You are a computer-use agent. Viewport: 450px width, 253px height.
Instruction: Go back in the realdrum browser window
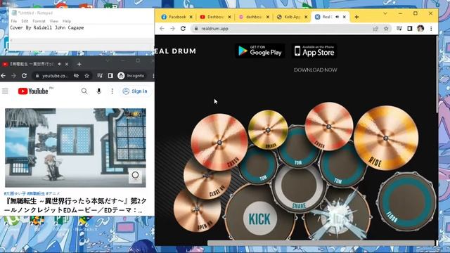pyautogui.click(x=162, y=28)
